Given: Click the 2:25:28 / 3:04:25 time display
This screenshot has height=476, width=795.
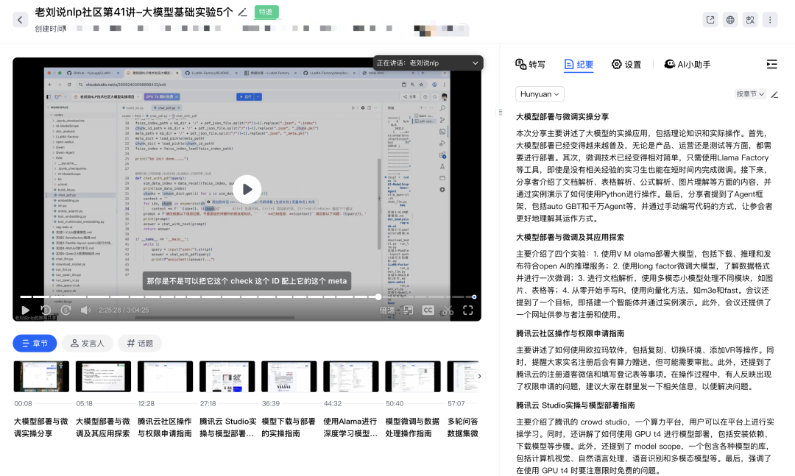Looking at the screenshot, I should [x=124, y=310].
